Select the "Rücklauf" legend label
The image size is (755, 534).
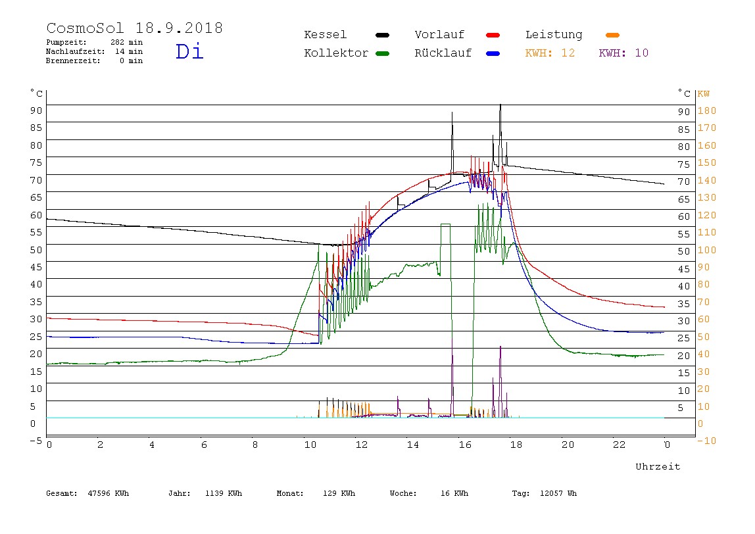pos(443,53)
